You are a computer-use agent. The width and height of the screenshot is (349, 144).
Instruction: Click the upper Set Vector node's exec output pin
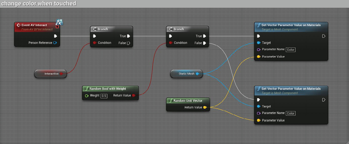pyautogui.click(x=324, y=36)
